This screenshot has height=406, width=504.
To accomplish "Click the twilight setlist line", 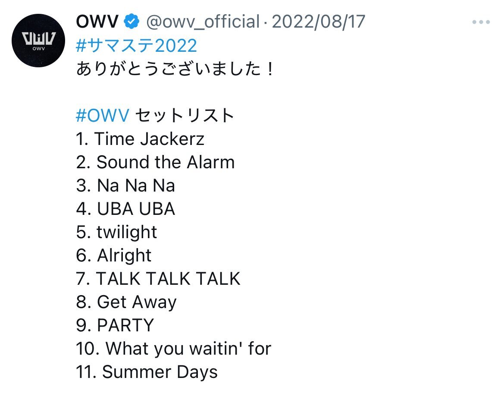I will point(116,232).
